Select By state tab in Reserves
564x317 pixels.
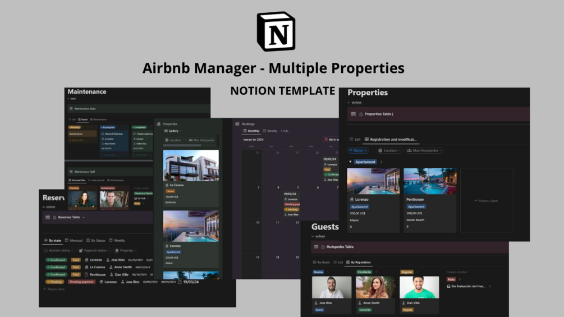53,241
